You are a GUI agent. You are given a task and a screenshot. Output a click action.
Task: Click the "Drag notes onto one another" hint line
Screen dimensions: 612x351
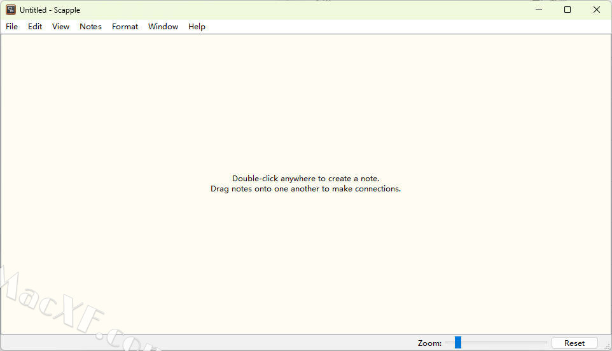click(305, 189)
